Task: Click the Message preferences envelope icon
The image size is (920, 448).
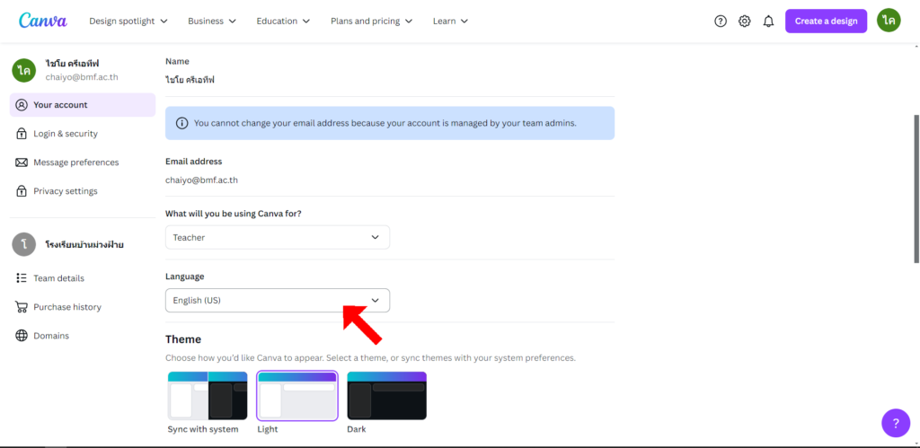Action: click(x=22, y=163)
